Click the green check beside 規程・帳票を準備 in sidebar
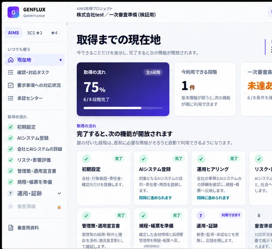Image resolution: width=272 pixels, height=249 pixels. click(x=11, y=182)
